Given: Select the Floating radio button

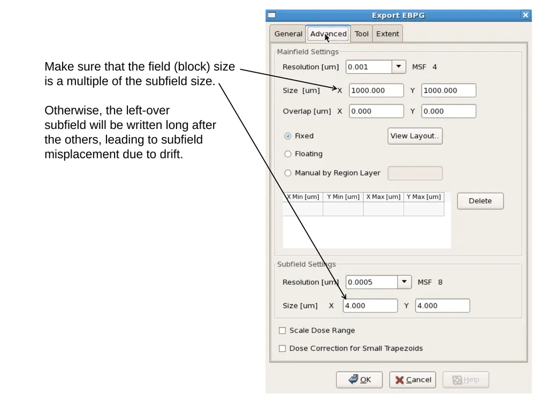Looking at the screenshot, I should click(287, 154).
